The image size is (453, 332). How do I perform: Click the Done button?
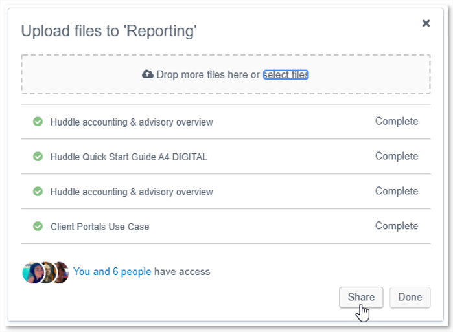click(410, 298)
